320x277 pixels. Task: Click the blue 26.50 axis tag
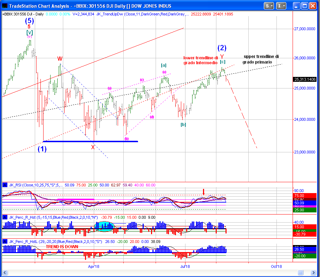(305, 249)
